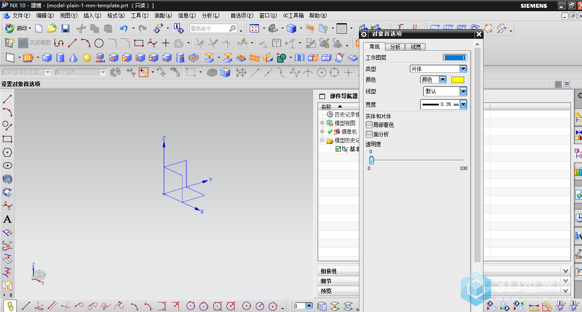This screenshot has width=582, height=312.
Task: Pick the Line tool in the sketch toolbar
Action: pos(72,43)
